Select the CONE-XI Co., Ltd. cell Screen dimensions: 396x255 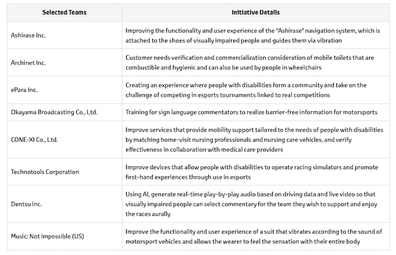(35, 139)
